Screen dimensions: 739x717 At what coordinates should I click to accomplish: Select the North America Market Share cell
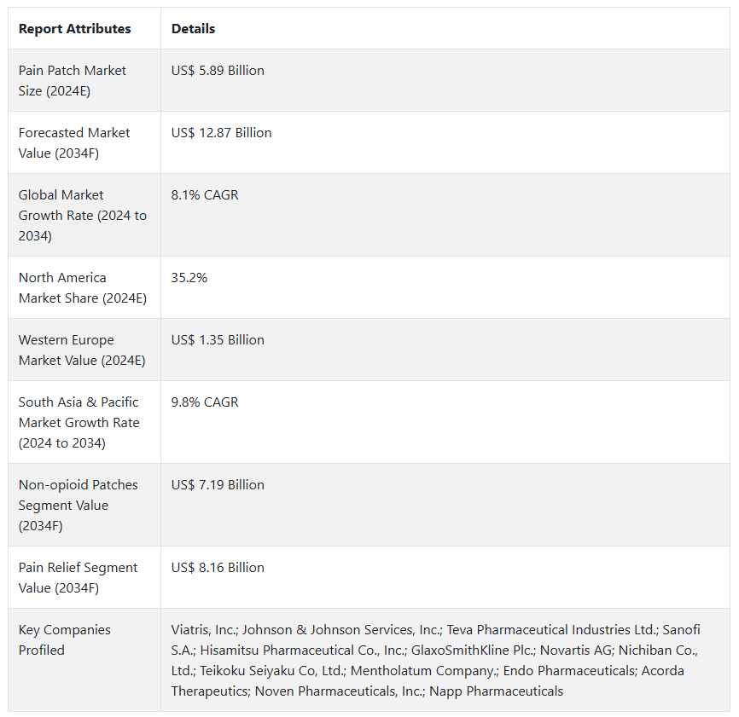83,287
